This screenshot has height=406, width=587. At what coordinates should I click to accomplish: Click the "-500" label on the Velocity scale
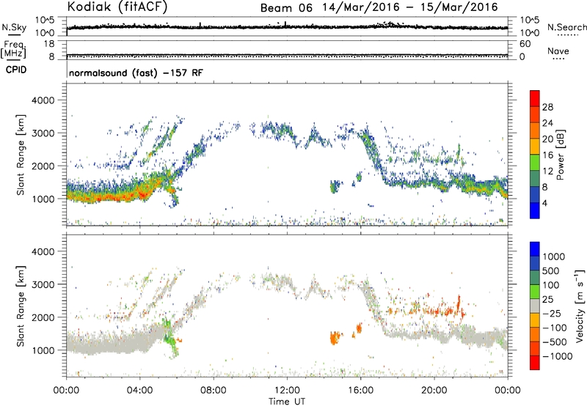point(555,342)
